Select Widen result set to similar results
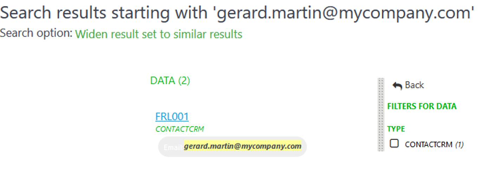This screenshot has width=482, height=172. pyautogui.click(x=159, y=34)
